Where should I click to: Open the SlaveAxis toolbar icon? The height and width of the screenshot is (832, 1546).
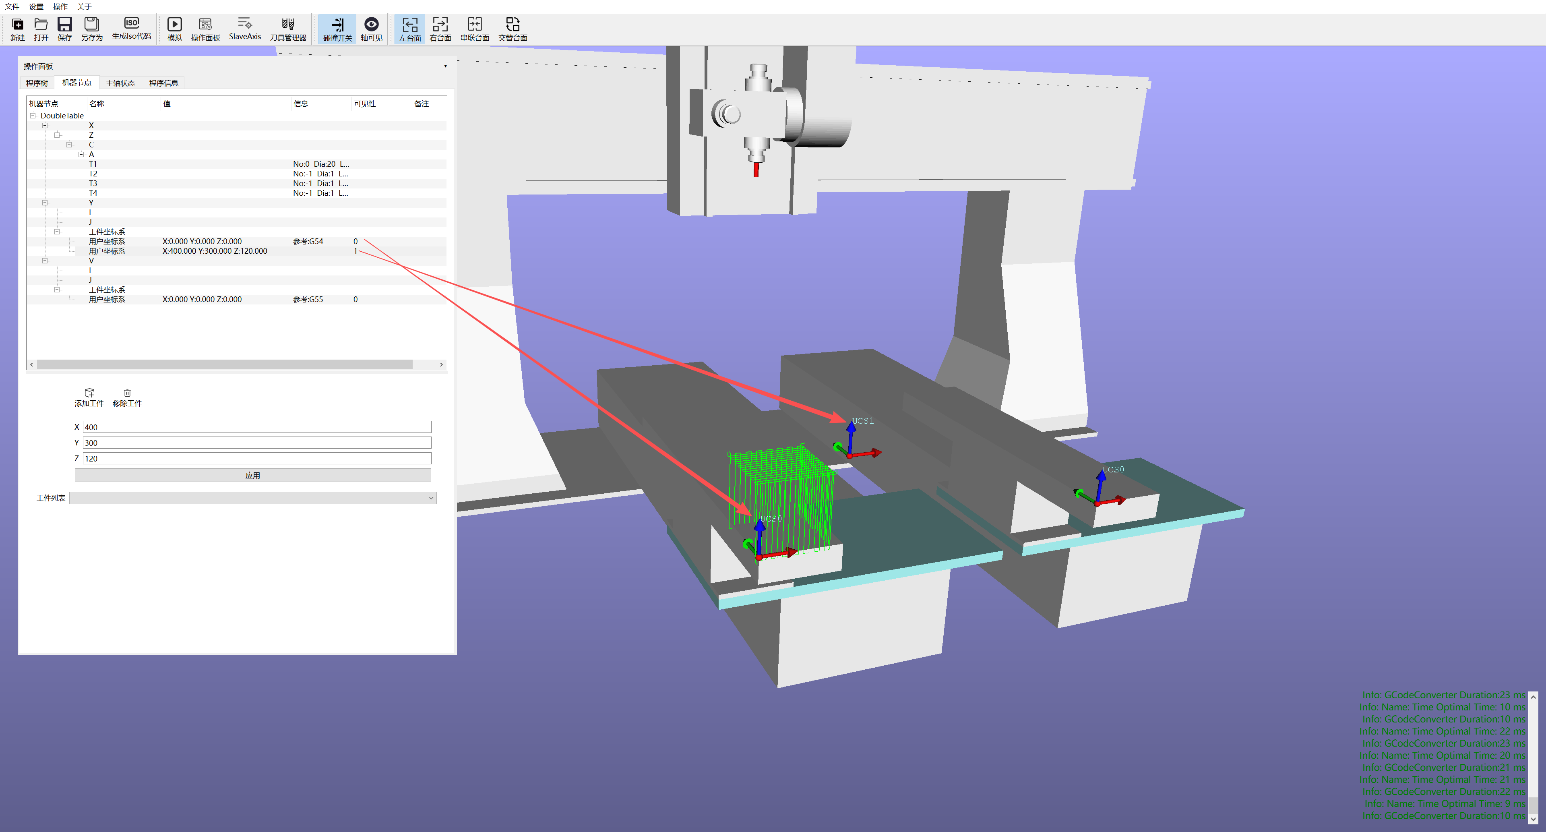point(244,24)
